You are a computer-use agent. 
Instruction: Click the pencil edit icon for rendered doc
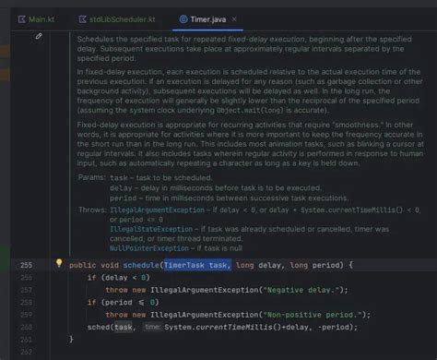tap(39, 36)
